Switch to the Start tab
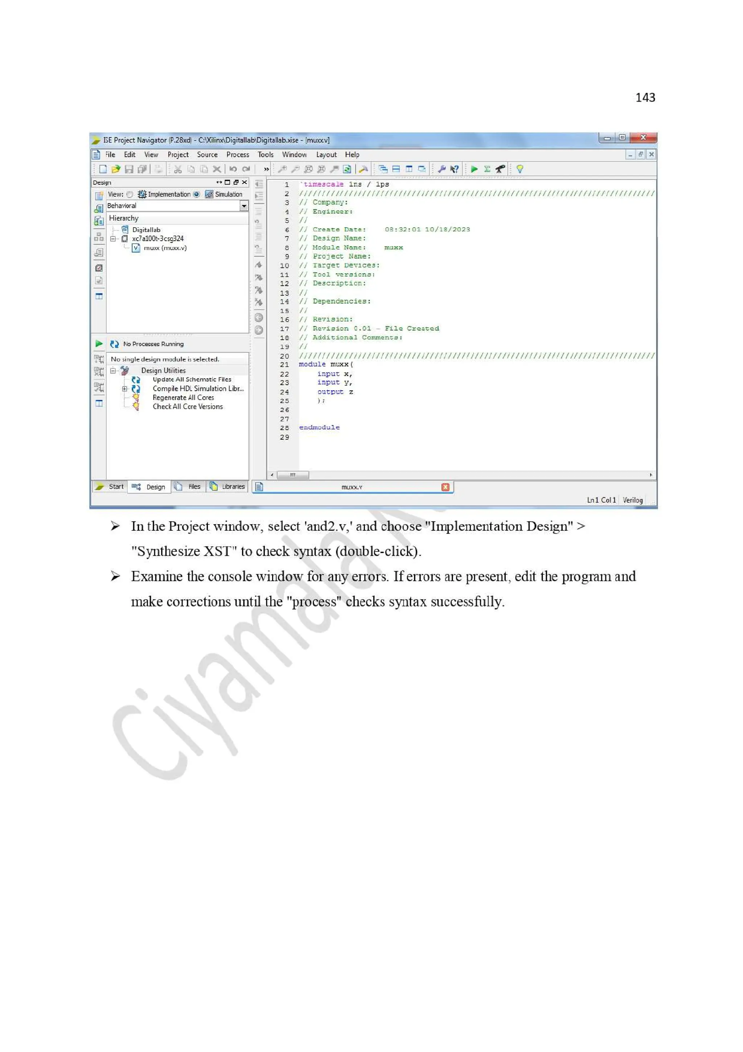 point(110,486)
